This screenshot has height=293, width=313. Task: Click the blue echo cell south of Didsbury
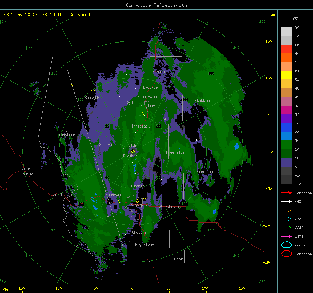pyautogui.click(x=135, y=168)
